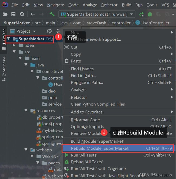
Task: Select the dao package folder
Action: [49, 91]
